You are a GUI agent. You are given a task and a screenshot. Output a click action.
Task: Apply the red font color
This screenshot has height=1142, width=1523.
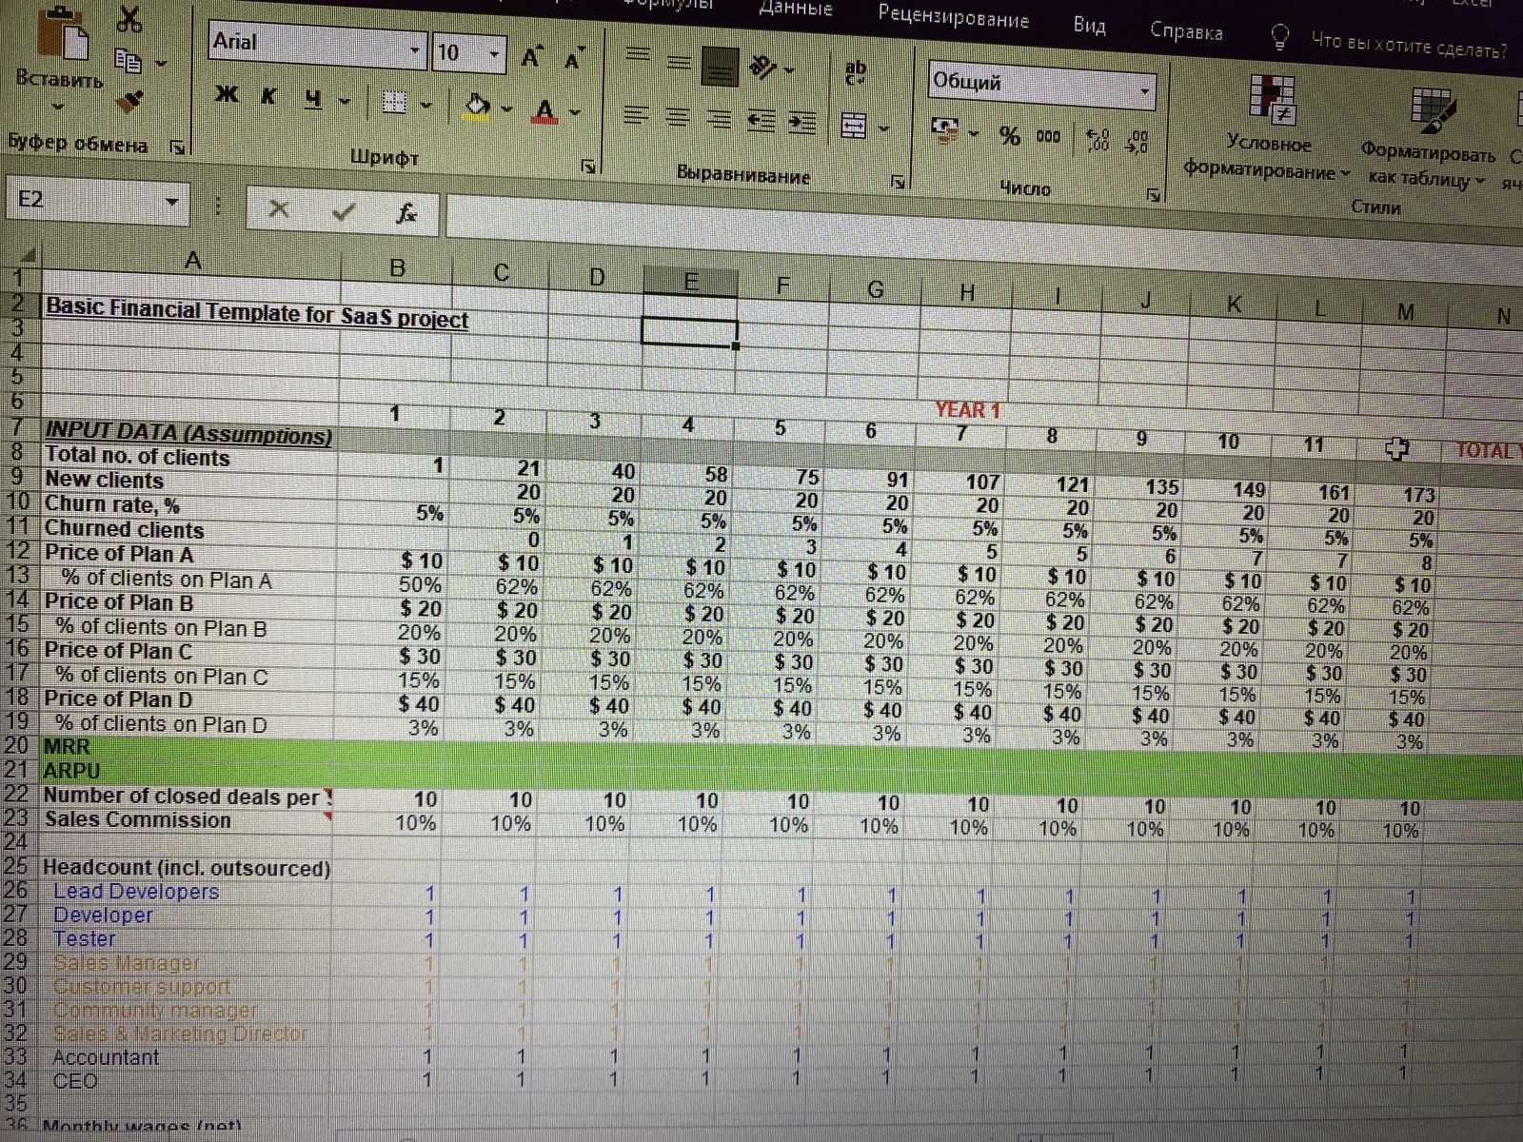pyautogui.click(x=545, y=110)
